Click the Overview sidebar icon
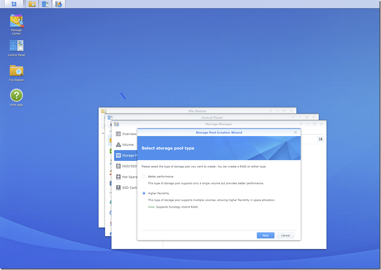Screen dimensions: 381x270 [x=118, y=134]
